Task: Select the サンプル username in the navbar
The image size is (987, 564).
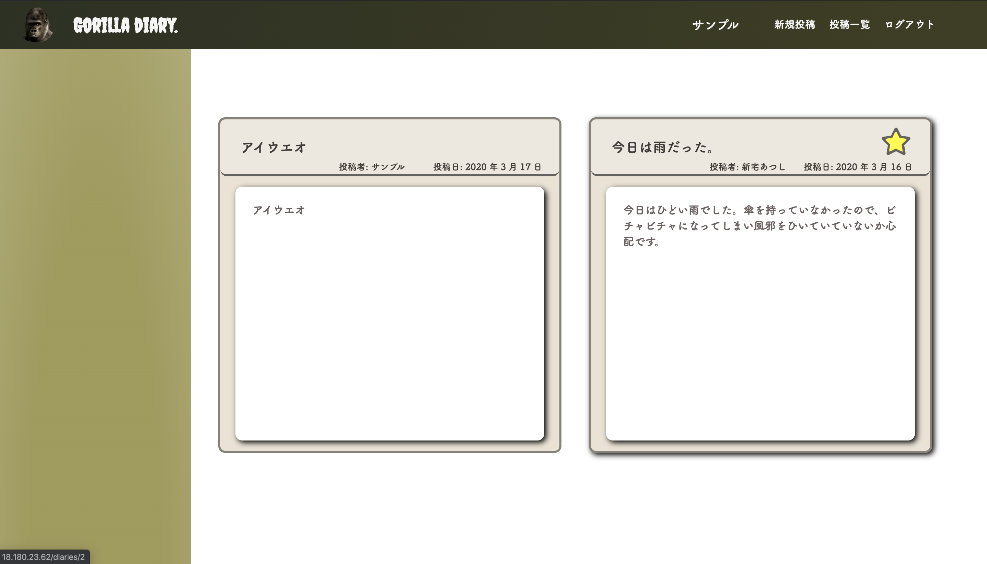Action: (x=715, y=24)
